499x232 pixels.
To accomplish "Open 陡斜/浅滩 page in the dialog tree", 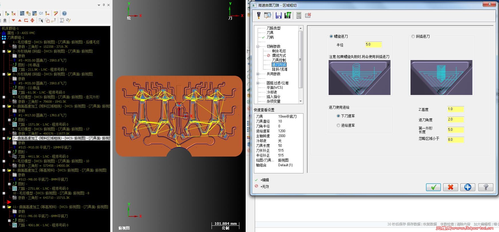I will pyautogui.click(x=279, y=69).
